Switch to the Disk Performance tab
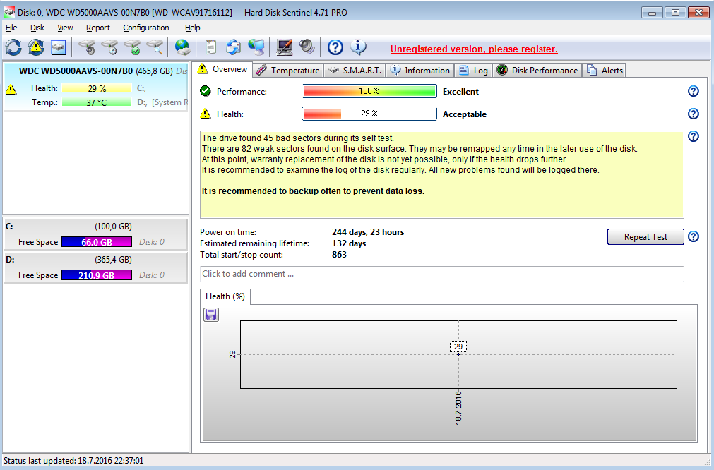The image size is (714, 470). click(x=537, y=71)
